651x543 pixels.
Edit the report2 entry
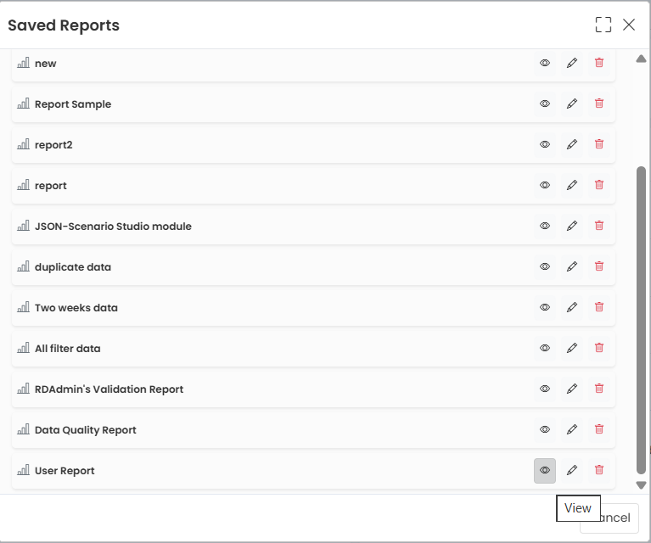coord(572,144)
